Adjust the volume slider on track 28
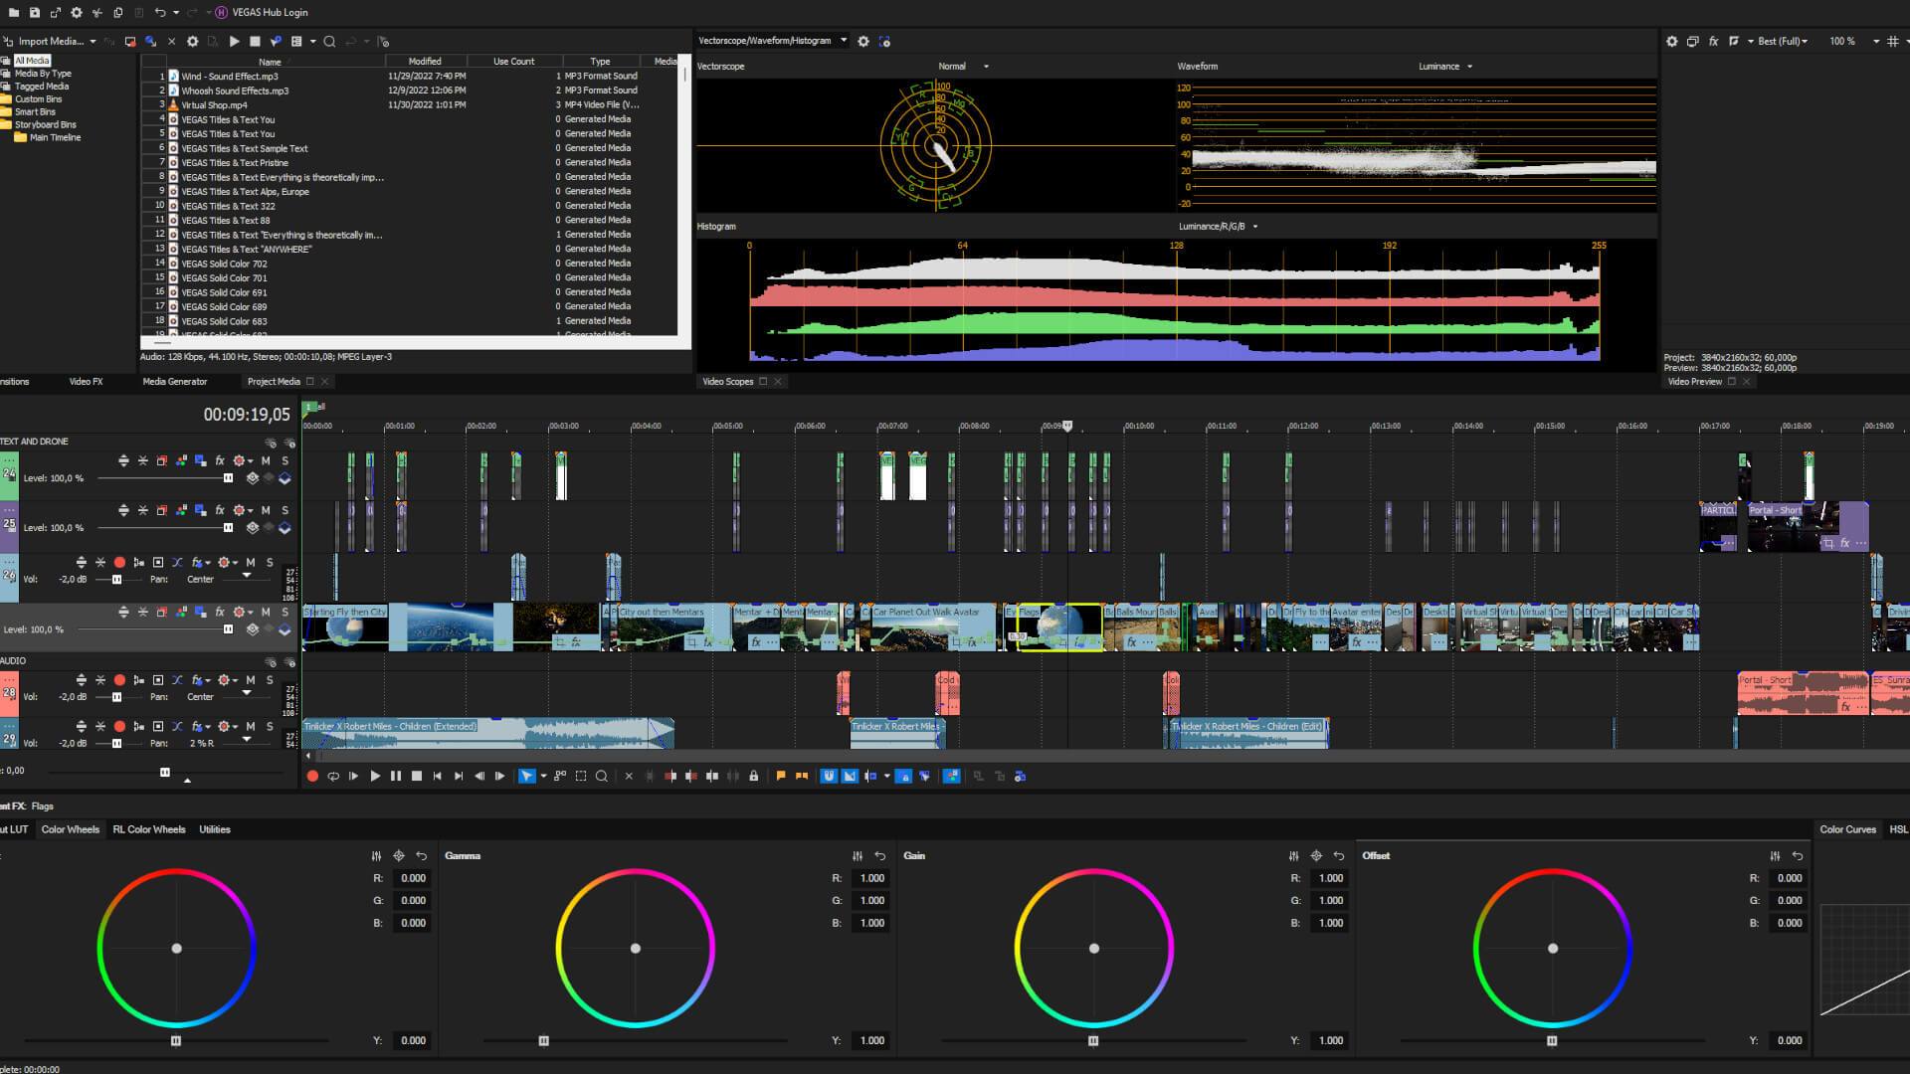Screen dimensions: 1910x1074 click(x=116, y=697)
